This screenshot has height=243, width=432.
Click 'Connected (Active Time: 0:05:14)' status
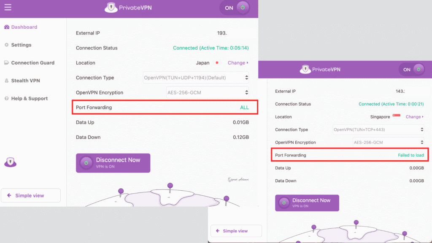point(211,48)
